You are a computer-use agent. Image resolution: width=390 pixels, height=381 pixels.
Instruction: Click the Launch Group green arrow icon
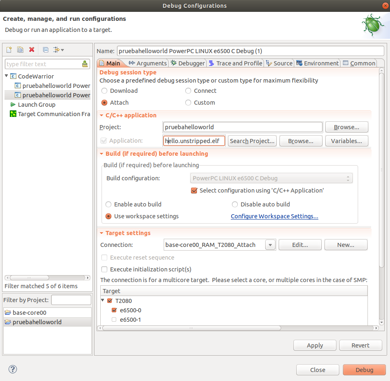[13, 105]
